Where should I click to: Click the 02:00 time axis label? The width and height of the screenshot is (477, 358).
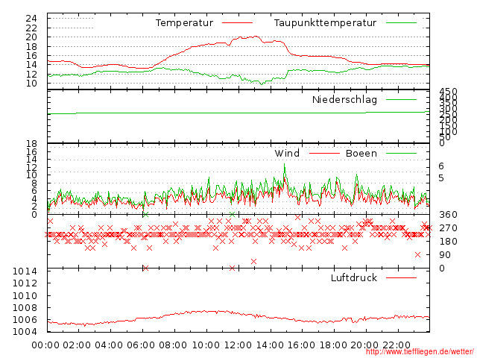(x=77, y=345)
